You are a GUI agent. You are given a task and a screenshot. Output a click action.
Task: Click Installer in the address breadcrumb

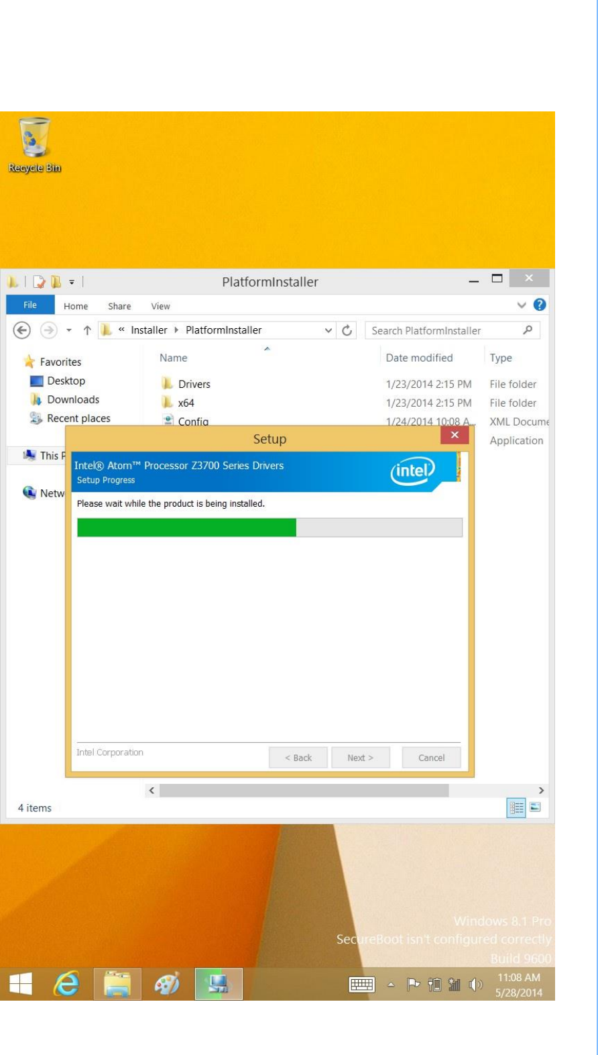[149, 330]
